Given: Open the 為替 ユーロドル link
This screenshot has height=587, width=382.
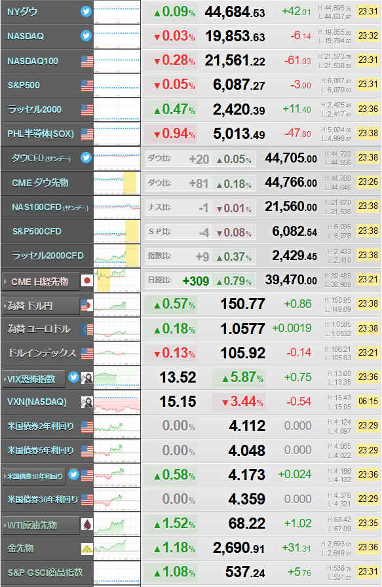Looking at the screenshot, I should [39, 329].
